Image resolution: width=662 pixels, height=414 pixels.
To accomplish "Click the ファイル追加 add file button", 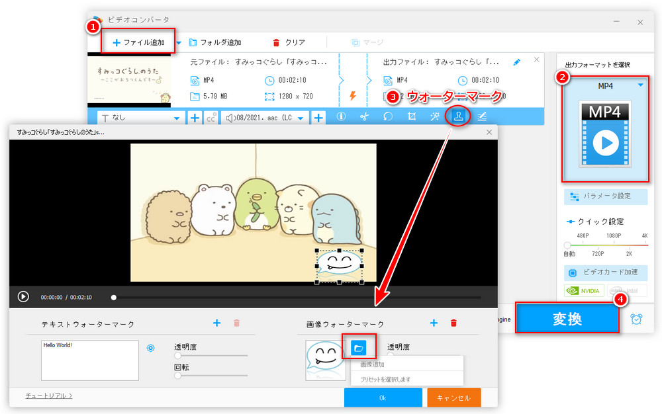I will click(138, 42).
